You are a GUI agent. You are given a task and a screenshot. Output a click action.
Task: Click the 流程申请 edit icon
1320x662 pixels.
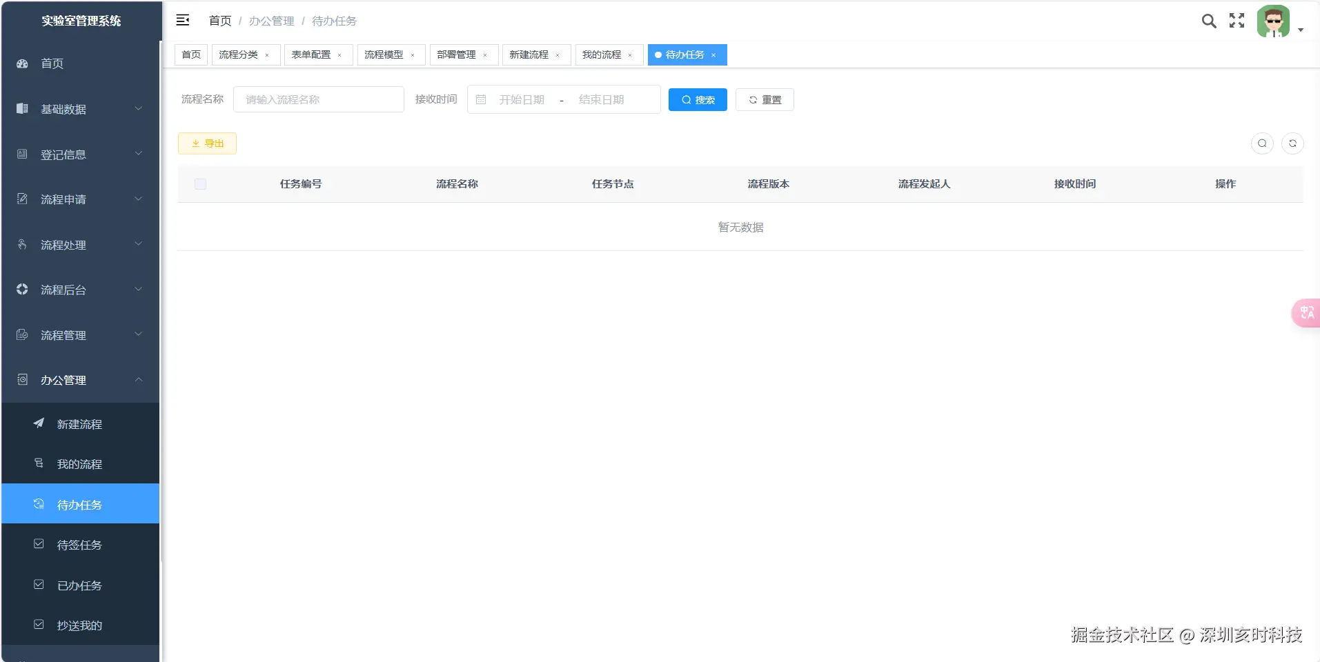[x=22, y=199]
